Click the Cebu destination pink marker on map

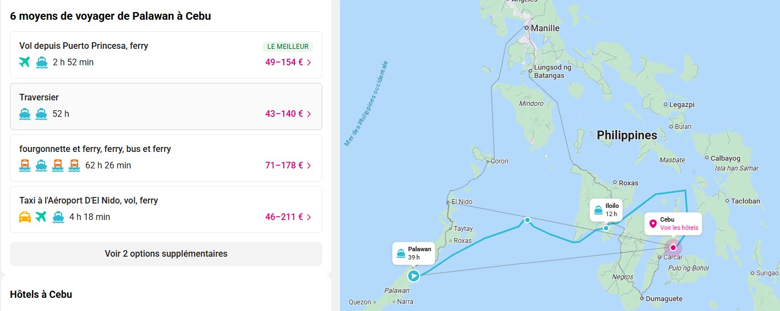(x=673, y=247)
